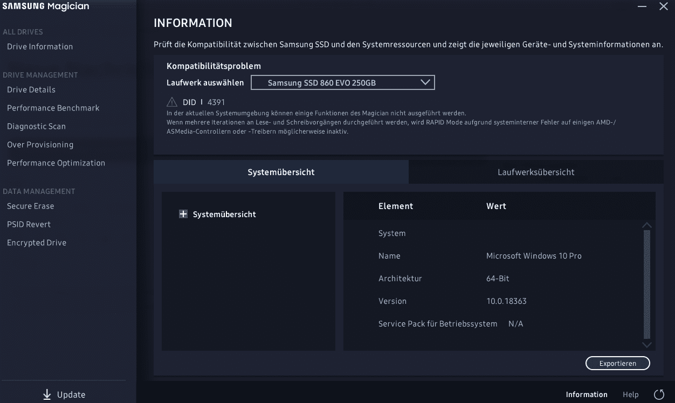Click the 'Service Pack für Betriebssystem' row label

coord(438,324)
